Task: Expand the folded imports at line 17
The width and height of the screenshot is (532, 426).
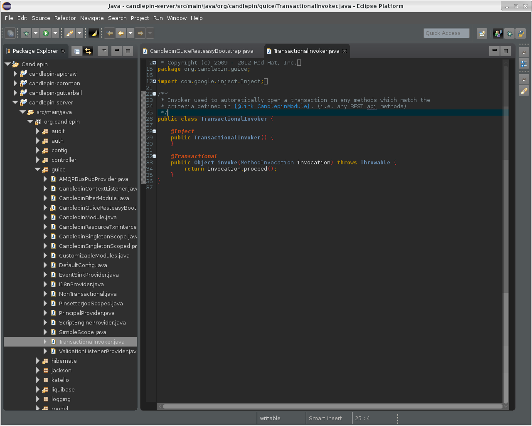Action: (154, 82)
